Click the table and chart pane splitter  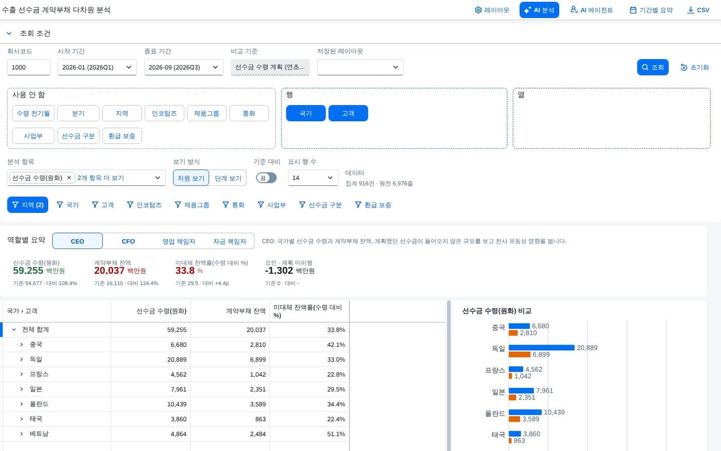tap(449, 376)
